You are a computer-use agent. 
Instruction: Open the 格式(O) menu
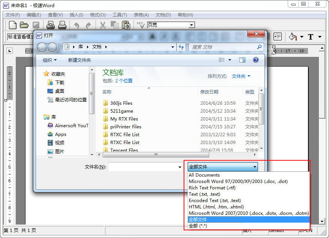[98, 15]
